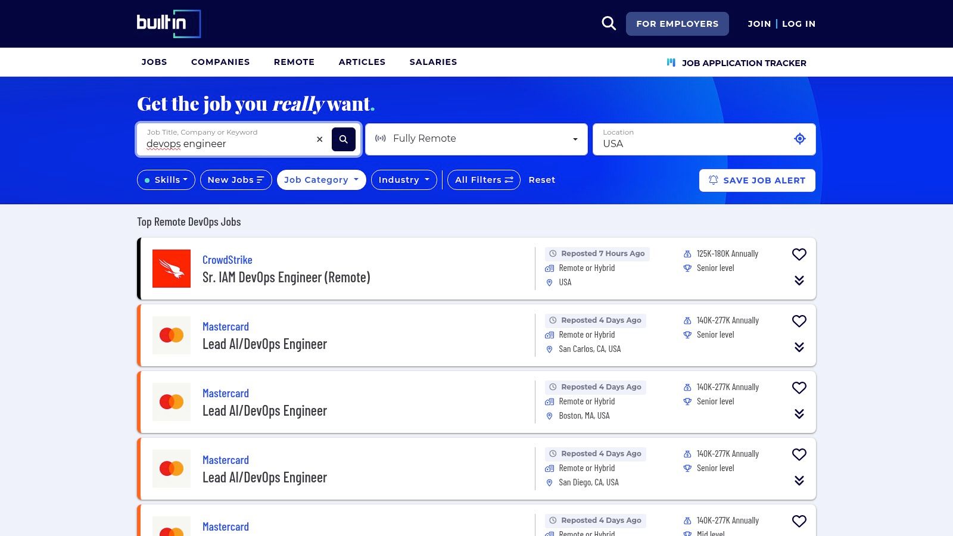This screenshot has height=536, width=953.
Task: Expand Mastercard San Diego job details
Action: pyautogui.click(x=799, y=481)
